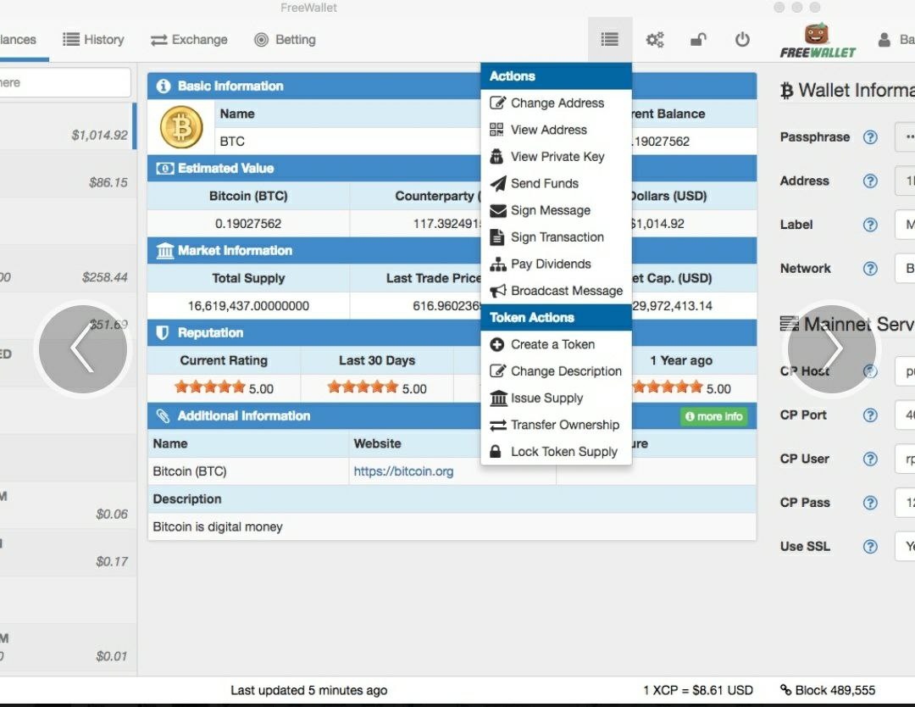Select Lock Token Supply
Screen dimensions: 915x707
pyautogui.click(x=556, y=453)
